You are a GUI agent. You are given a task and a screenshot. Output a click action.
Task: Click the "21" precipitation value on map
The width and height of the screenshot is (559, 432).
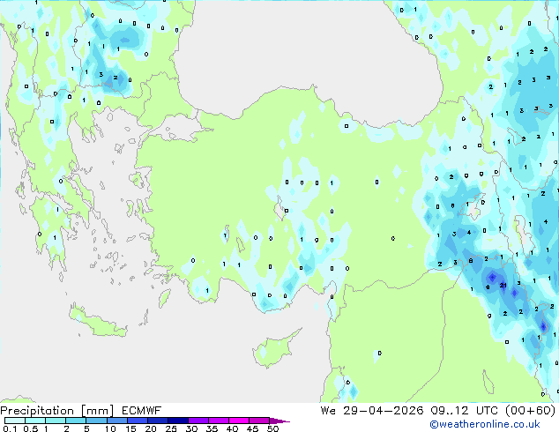click(x=503, y=285)
